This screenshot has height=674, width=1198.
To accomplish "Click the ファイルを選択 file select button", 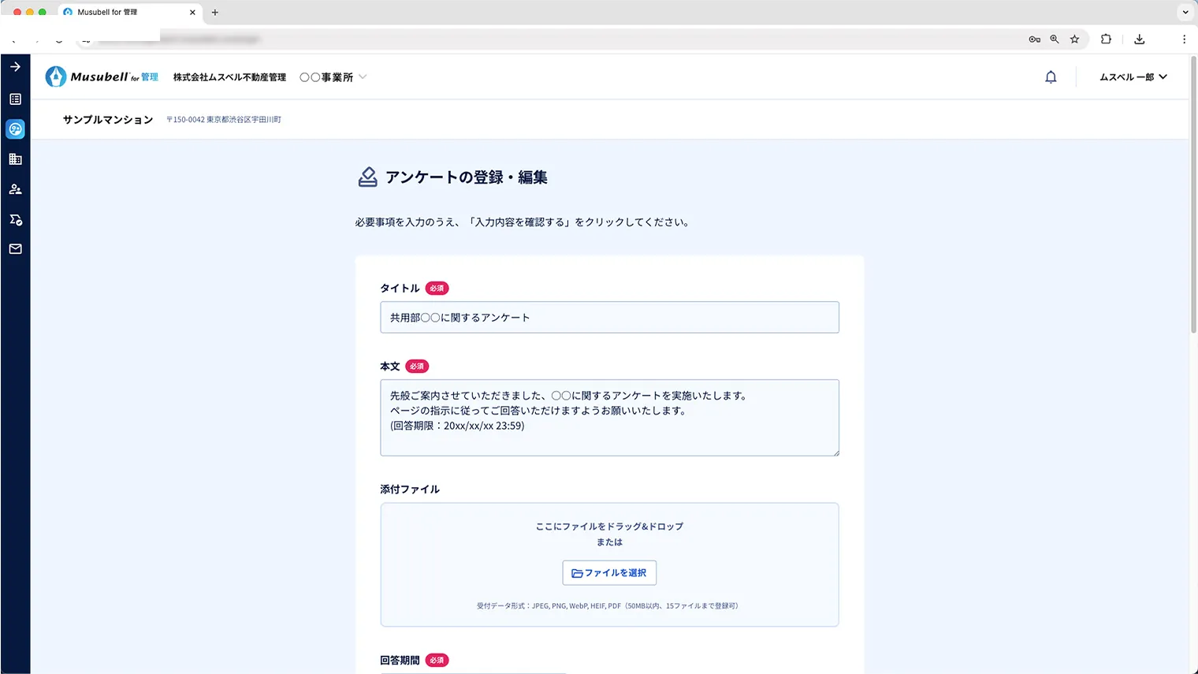I will point(609,573).
